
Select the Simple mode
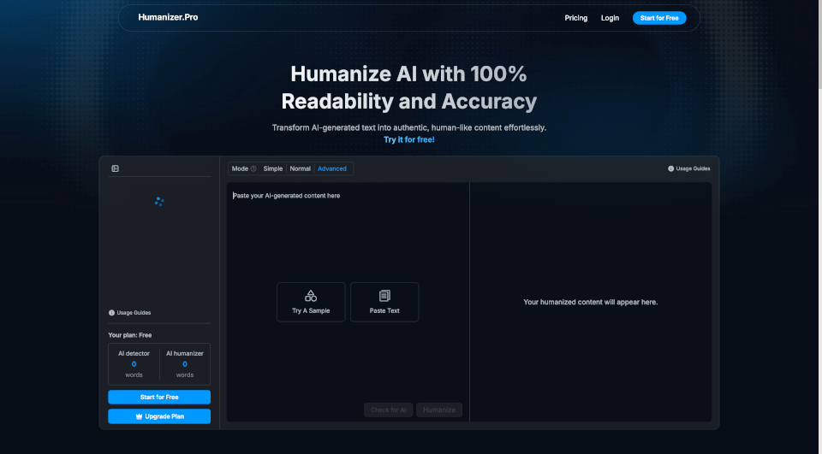tap(273, 168)
